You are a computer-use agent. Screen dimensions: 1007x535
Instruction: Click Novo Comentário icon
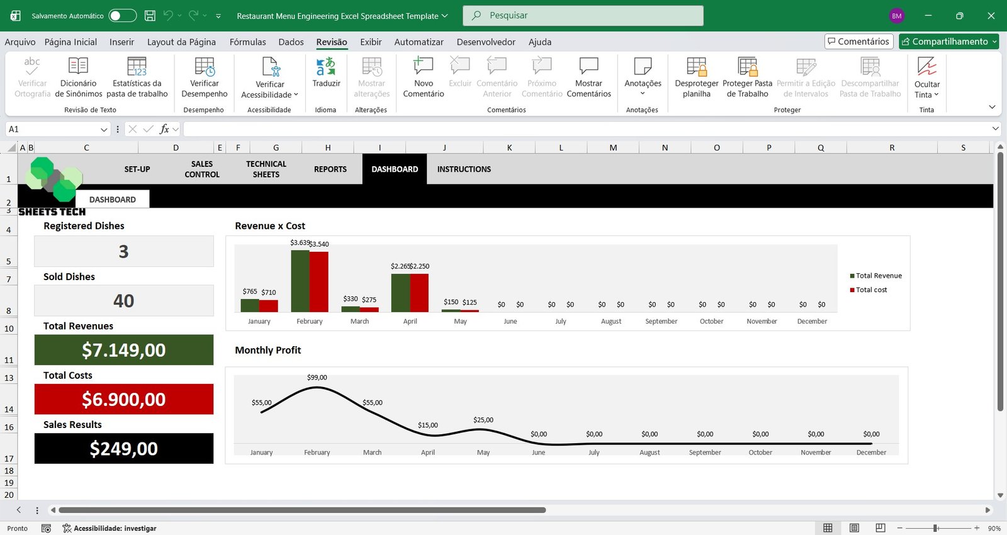pos(423,67)
